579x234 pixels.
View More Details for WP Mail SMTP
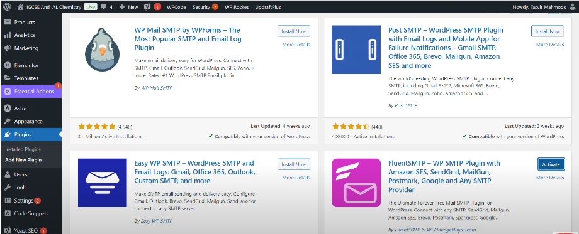[296, 45]
